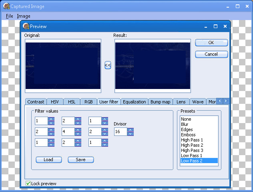Image resolution: width=253 pixels, height=192 pixels.
Task: Click the center filter value field
Action: (x=68, y=132)
